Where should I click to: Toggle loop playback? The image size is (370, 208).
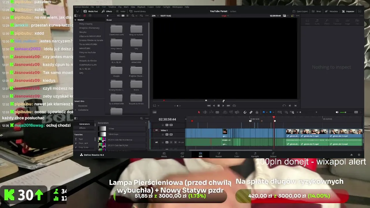[x=234, y=106]
